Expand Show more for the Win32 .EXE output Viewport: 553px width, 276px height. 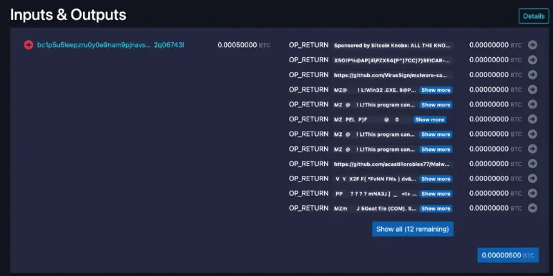tap(436, 90)
